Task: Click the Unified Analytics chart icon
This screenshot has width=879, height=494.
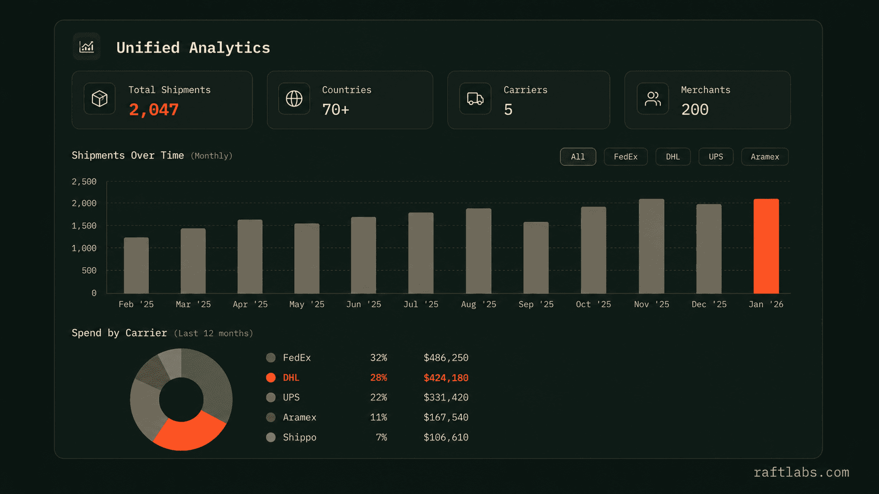Action: (87, 47)
